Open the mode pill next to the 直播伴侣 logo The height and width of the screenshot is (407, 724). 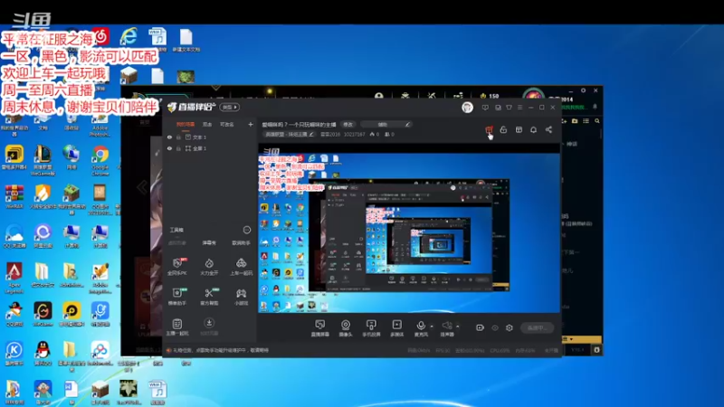(x=229, y=107)
